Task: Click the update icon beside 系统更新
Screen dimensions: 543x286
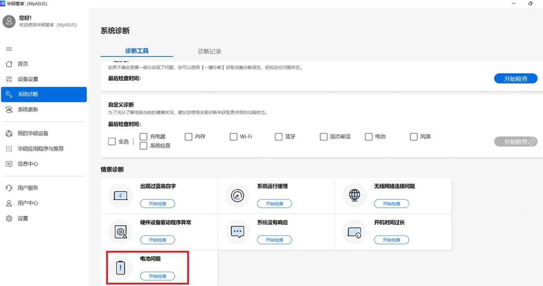Action: coord(9,110)
